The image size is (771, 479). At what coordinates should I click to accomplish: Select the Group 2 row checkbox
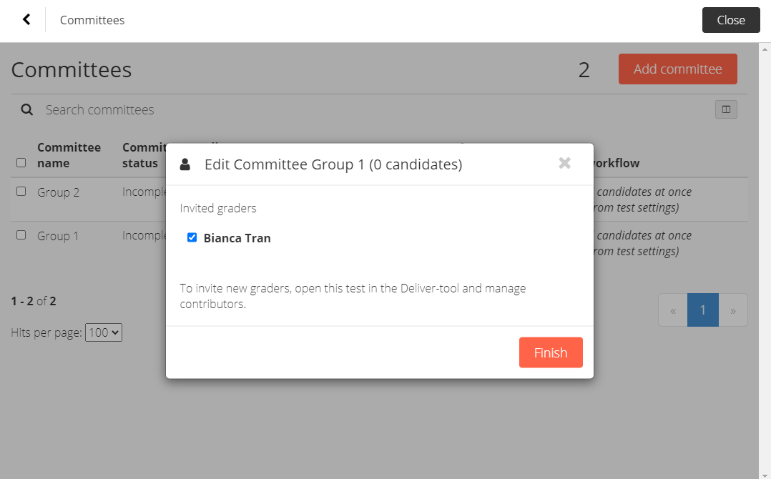coord(21,191)
